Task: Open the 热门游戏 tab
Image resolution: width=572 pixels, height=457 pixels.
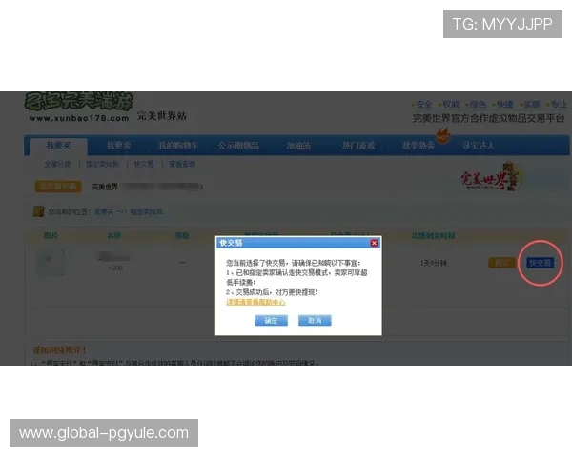Action: pos(358,146)
